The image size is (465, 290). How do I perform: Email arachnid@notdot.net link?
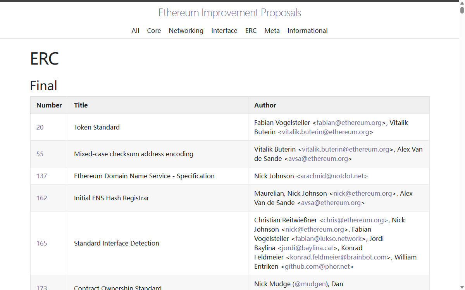point(332,176)
